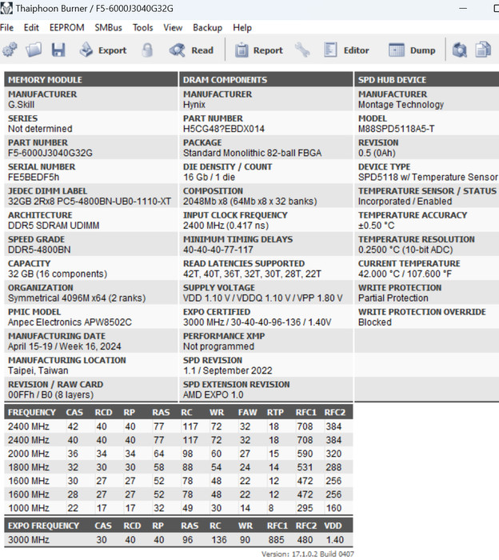Viewport: 499px width, 560px height.
Task: Click the Export toolbar button
Action: (x=103, y=50)
